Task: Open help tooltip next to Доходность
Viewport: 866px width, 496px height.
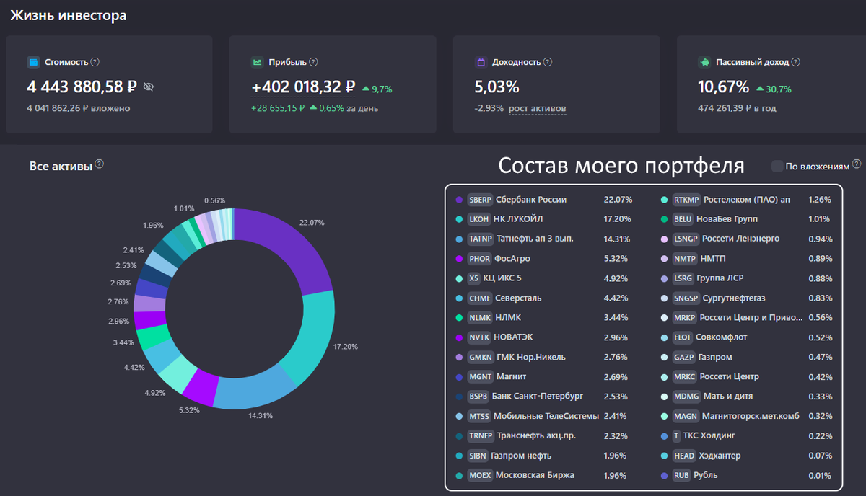Action: point(548,62)
